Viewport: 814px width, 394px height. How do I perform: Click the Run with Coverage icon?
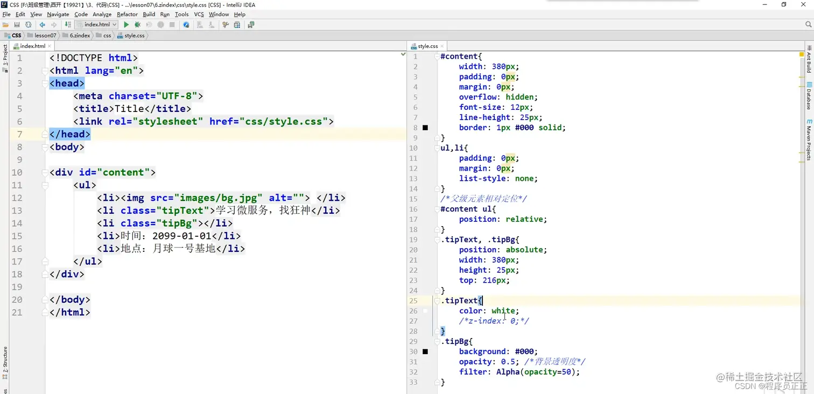[149, 25]
